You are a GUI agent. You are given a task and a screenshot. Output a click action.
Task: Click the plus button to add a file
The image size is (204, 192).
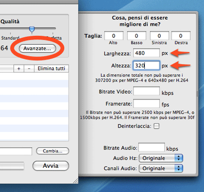(19, 68)
